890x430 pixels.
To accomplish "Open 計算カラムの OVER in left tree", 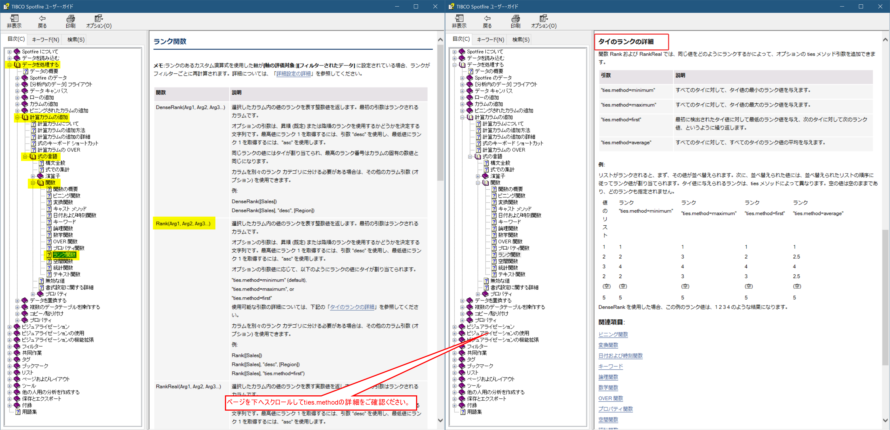I will point(59,150).
